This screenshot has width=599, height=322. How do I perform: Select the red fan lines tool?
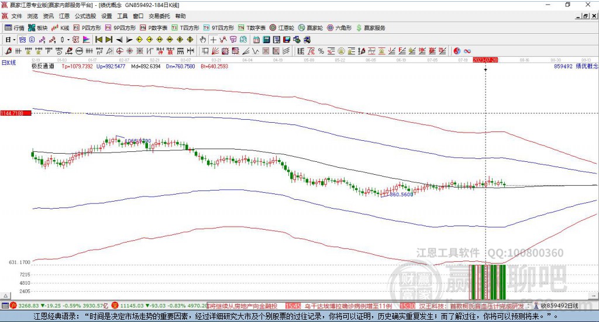pos(215,51)
